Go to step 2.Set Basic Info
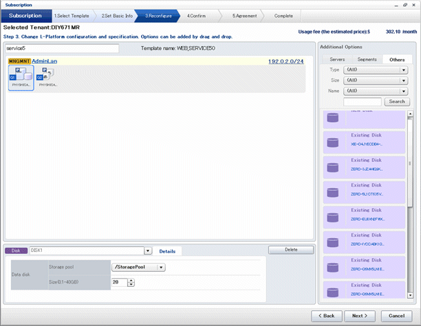 117,16
